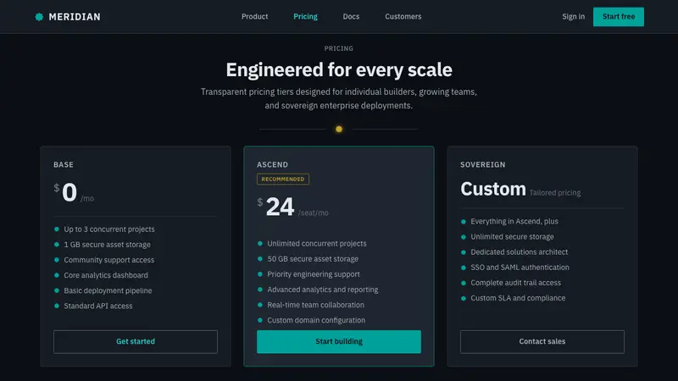Click 'Basic deployment pipeline'
The width and height of the screenshot is (678, 381).
tap(108, 290)
